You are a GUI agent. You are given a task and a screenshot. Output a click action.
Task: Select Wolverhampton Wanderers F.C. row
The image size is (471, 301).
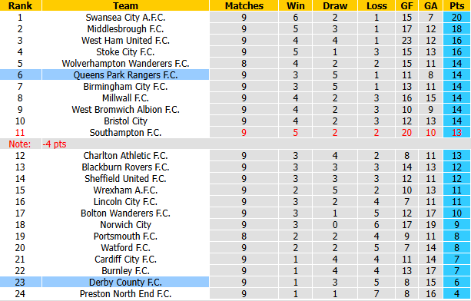pos(235,63)
